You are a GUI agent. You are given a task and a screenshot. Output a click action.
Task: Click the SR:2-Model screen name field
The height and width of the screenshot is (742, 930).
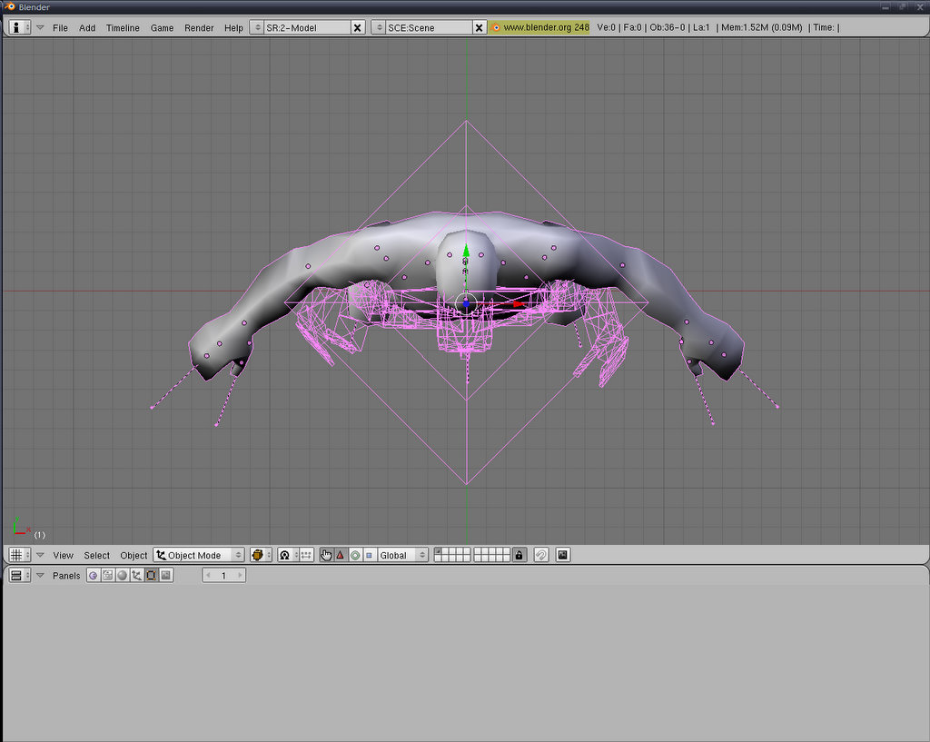tap(305, 28)
